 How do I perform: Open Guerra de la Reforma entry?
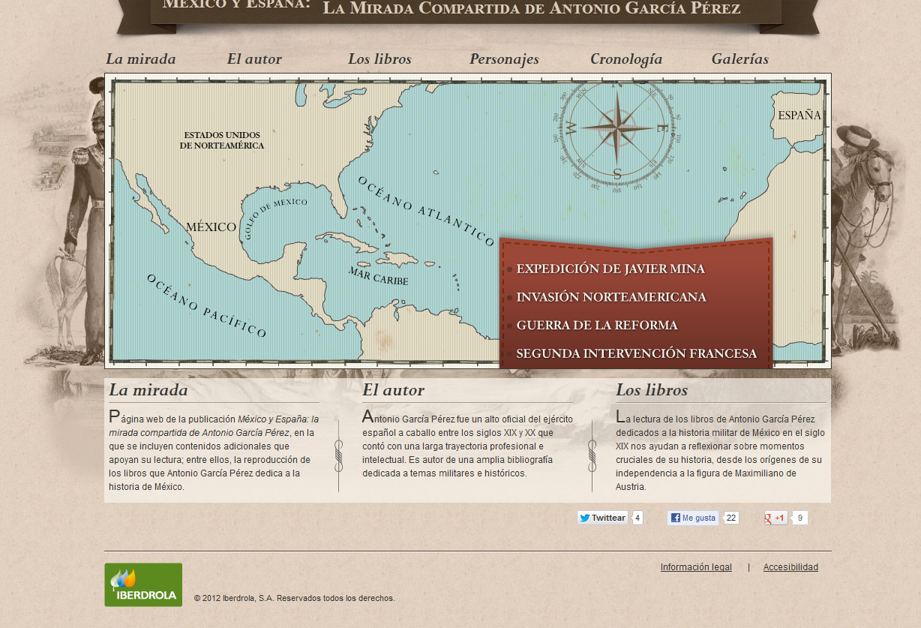click(596, 326)
